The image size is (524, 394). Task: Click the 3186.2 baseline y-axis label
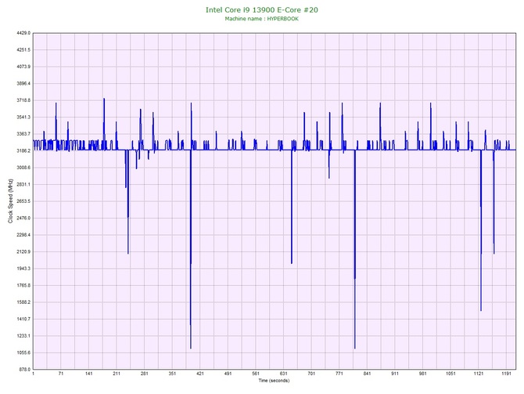(23, 150)
